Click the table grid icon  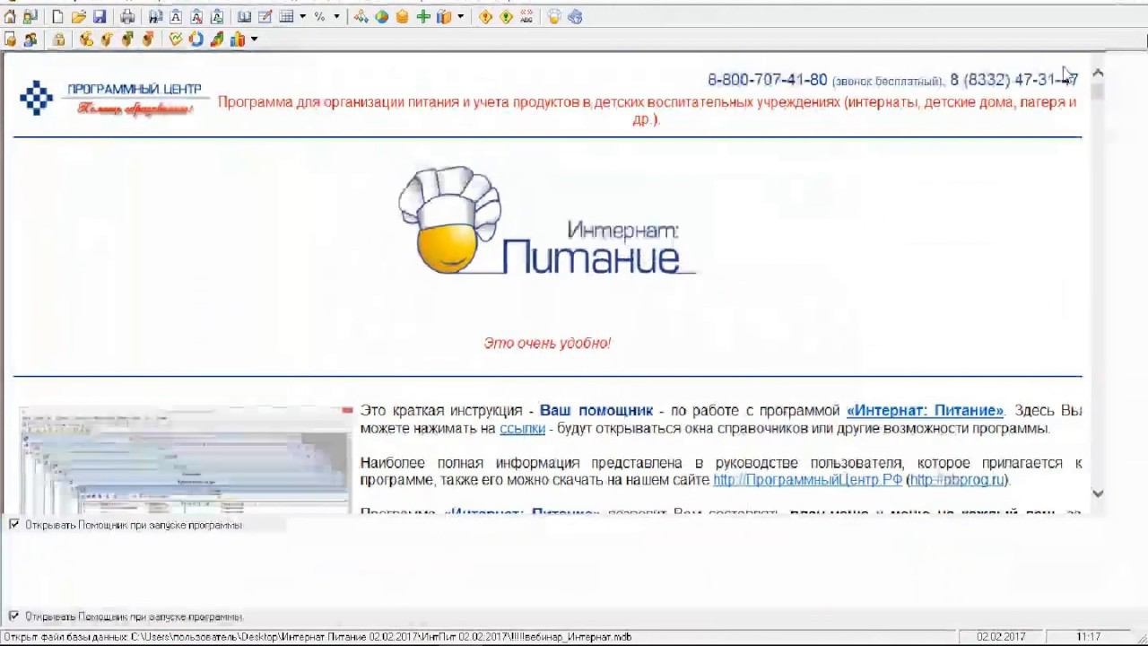(286, 17)
